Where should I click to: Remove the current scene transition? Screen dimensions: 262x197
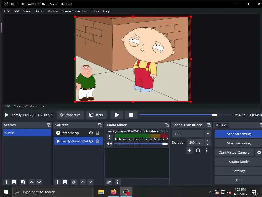coord(198,150)
